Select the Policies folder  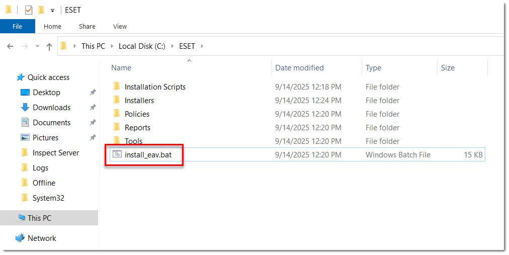tap(137, 114)
